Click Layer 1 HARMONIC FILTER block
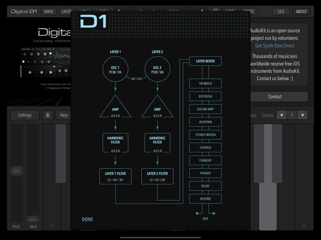Viewport: 321px width, 240px height. pos(115,143)
